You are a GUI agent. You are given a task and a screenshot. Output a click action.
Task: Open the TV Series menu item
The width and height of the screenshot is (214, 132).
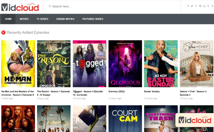point(43,19)
